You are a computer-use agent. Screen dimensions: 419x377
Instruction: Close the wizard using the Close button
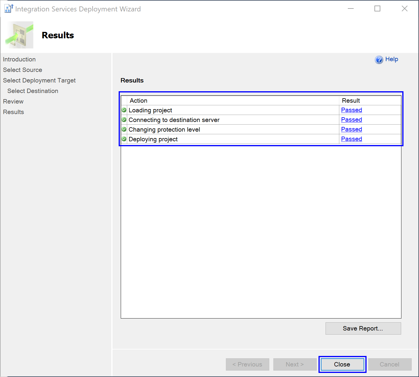click(x=342, y=364)
